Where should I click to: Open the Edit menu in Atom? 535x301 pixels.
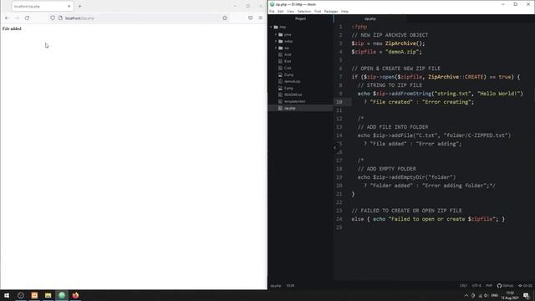click(281, 12)
